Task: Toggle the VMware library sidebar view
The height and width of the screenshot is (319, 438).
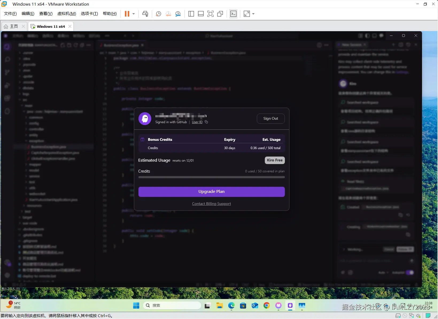Action: (x=191, y=14)
